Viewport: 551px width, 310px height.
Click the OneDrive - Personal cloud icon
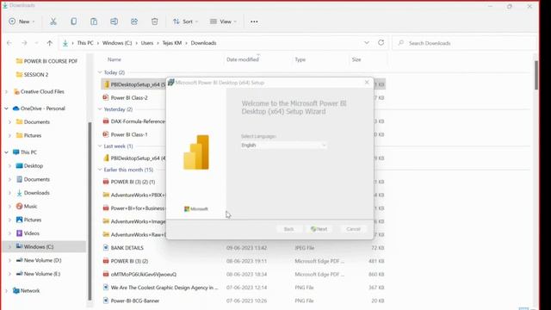[x=15, y=108]
